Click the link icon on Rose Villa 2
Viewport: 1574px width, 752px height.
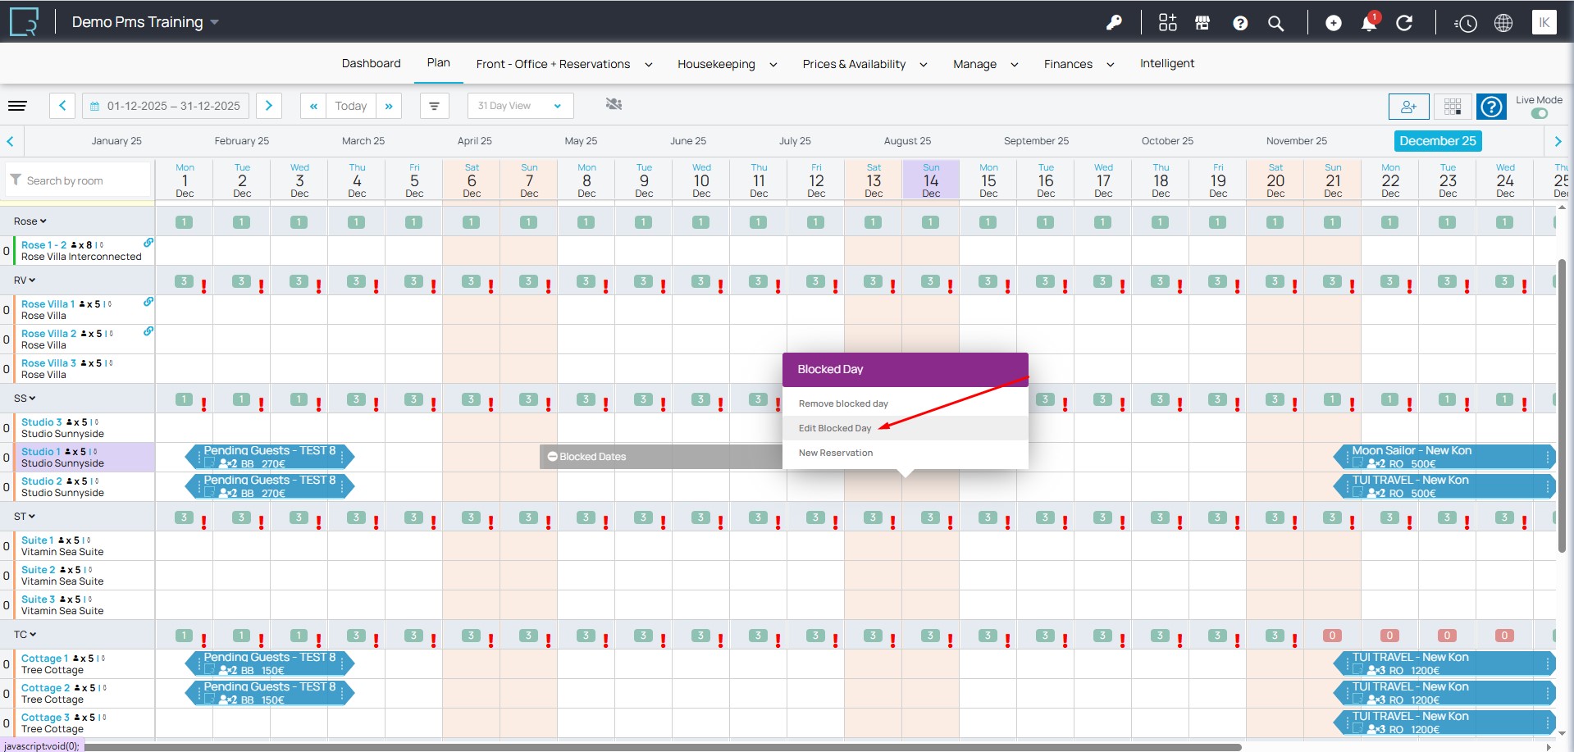click(148, 331)
